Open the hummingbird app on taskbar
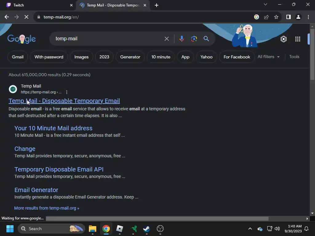The height and width of the screenshot is (236, 315). pos(133,229)
